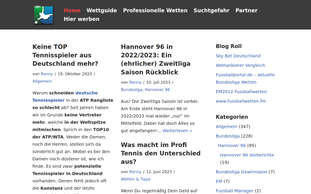This screenshot has height=194, width=311.
Task: Open Bundesliga tag under Hannover 96 article
Action: click(132, 89)
